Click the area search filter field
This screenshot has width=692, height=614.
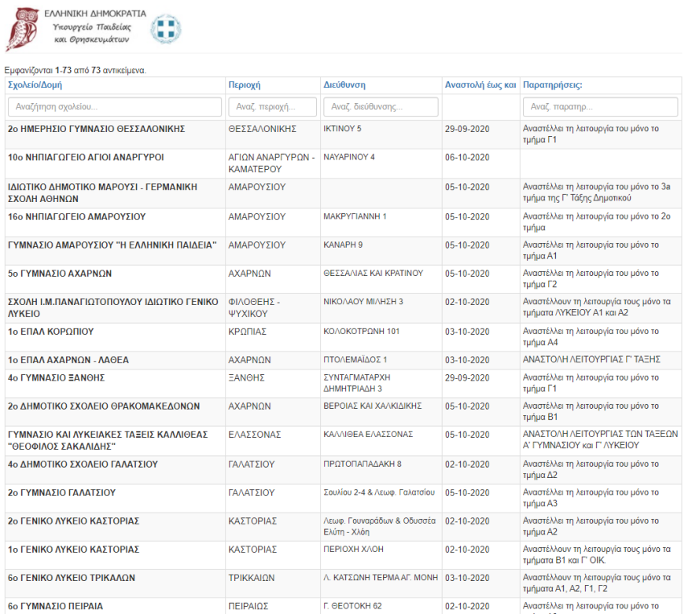272,107
